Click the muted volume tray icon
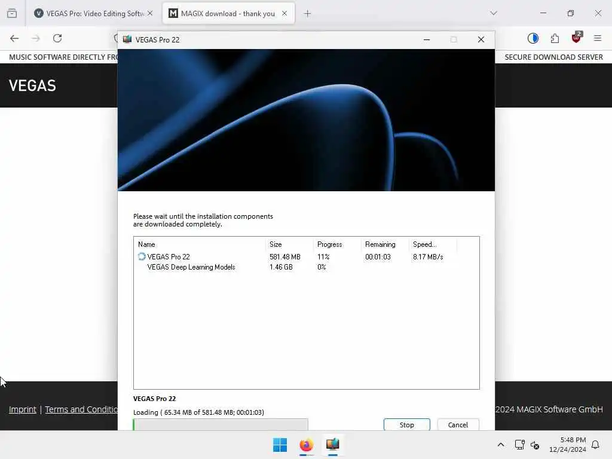 coord(535,445)
